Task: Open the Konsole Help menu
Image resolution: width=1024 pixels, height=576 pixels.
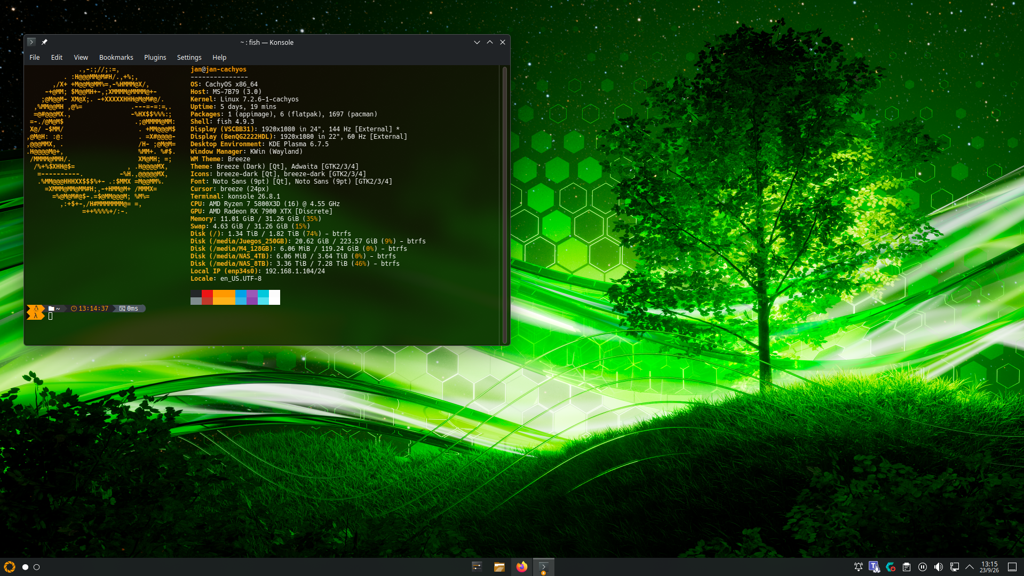Action: pyautogui.click(x=219, y=57)
